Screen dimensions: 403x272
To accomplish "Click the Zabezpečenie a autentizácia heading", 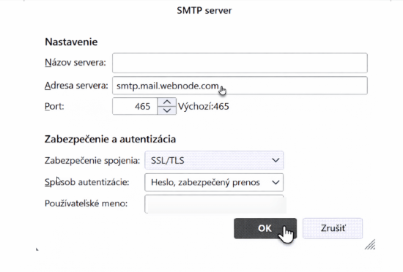I will (x=110, y=139).
